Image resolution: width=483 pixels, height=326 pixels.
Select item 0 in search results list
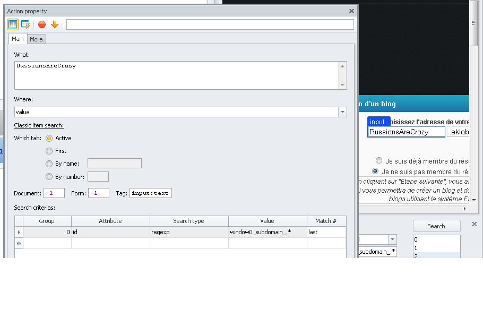pos(436,239)
